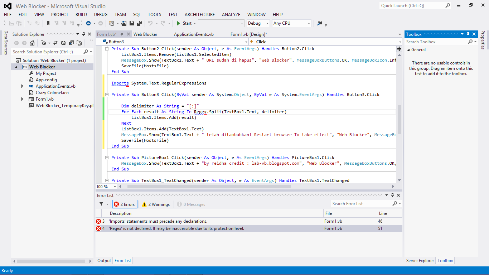
Task: Toggle Show All Files in Solution Explorer
Action: [78, 43]
